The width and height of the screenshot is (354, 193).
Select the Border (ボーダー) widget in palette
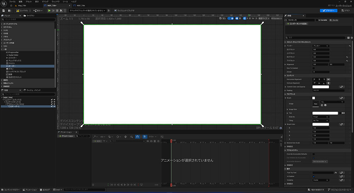tap(12, 66)
